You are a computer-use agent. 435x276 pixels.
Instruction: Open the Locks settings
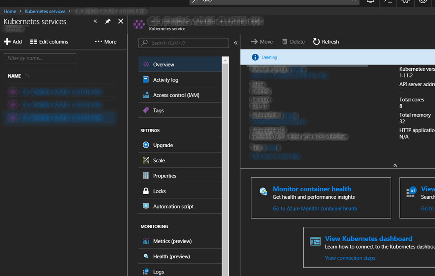pos(180,191)
